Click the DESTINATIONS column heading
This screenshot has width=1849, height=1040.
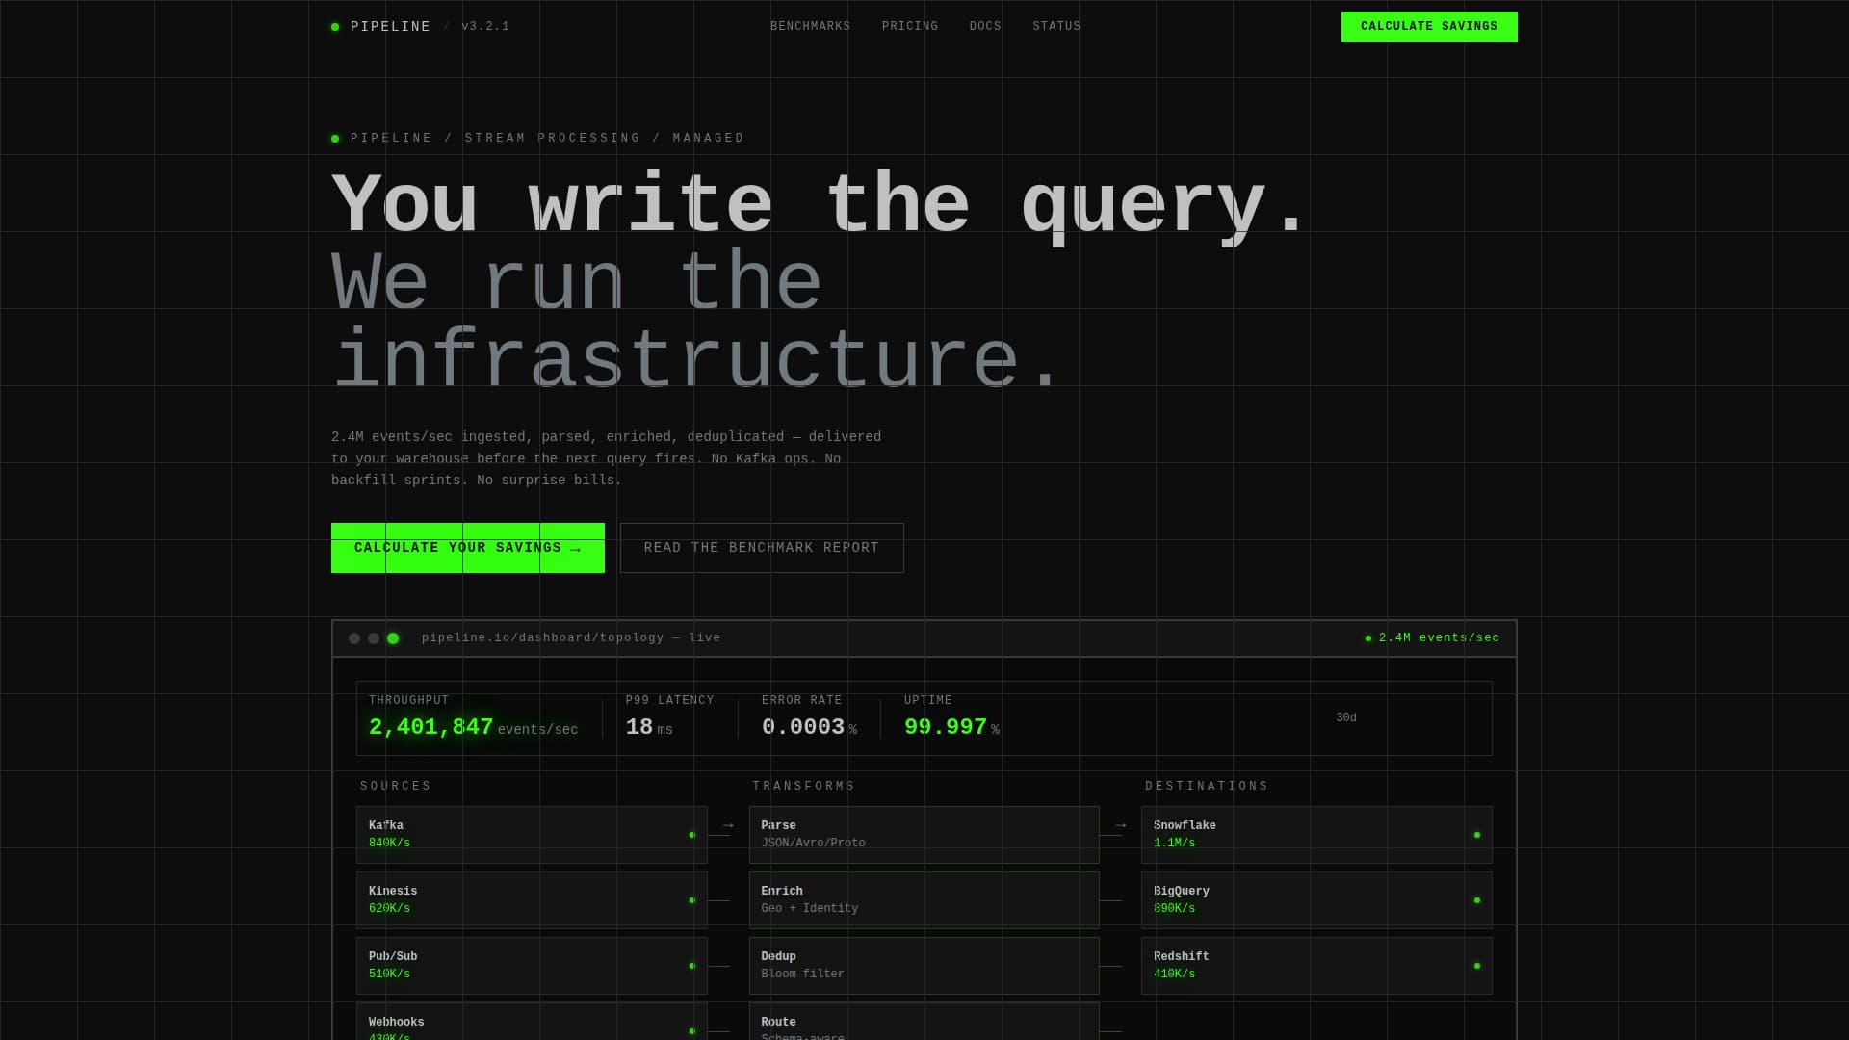point(1207,787)
